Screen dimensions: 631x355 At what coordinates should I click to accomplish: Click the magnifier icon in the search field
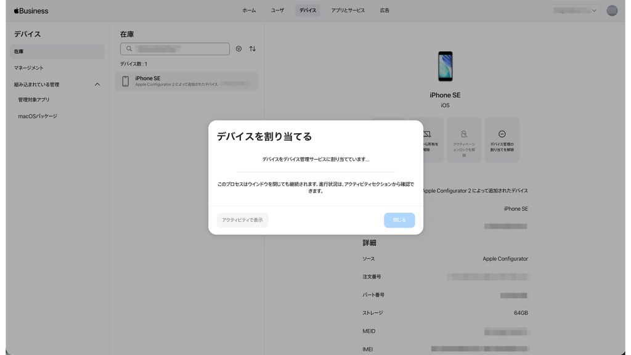129,49
